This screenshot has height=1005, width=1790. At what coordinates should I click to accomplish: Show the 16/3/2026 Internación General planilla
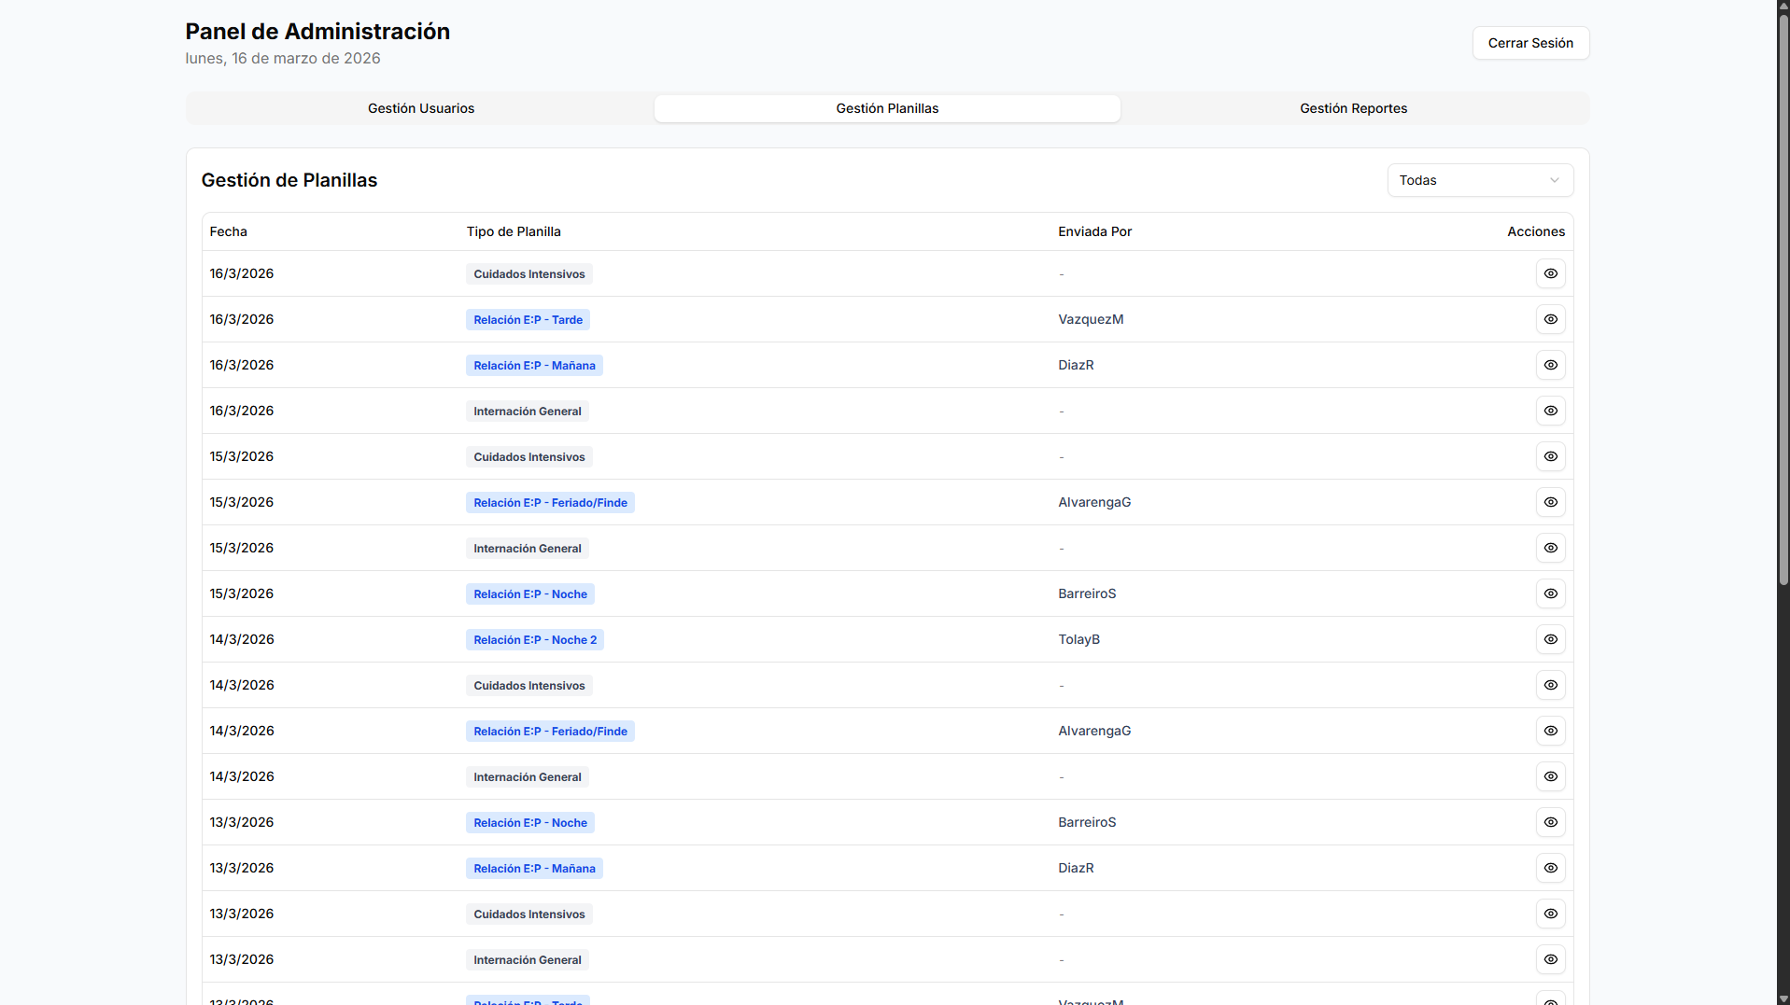point(1550,411)
